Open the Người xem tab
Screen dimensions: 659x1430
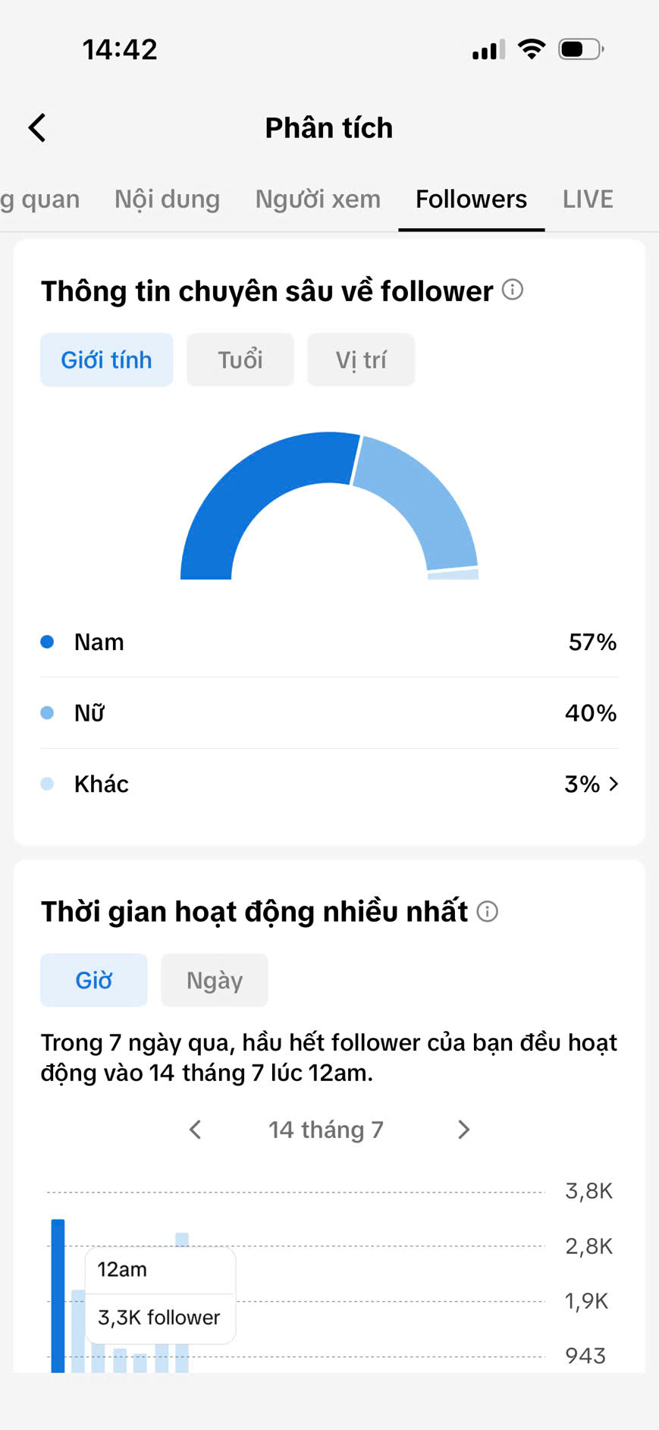(x=318, y=199)
